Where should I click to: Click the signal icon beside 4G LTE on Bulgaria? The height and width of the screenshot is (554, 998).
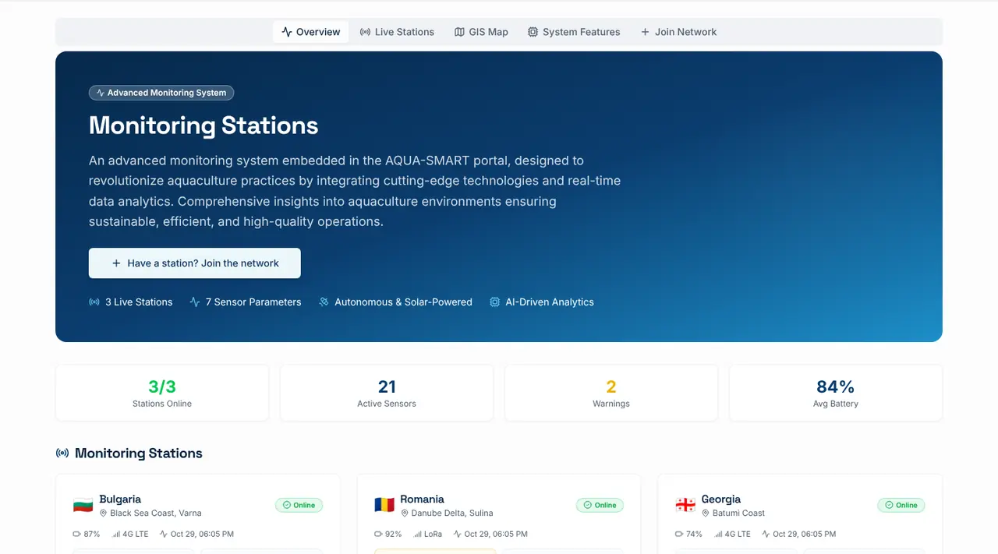click(116, 535)
